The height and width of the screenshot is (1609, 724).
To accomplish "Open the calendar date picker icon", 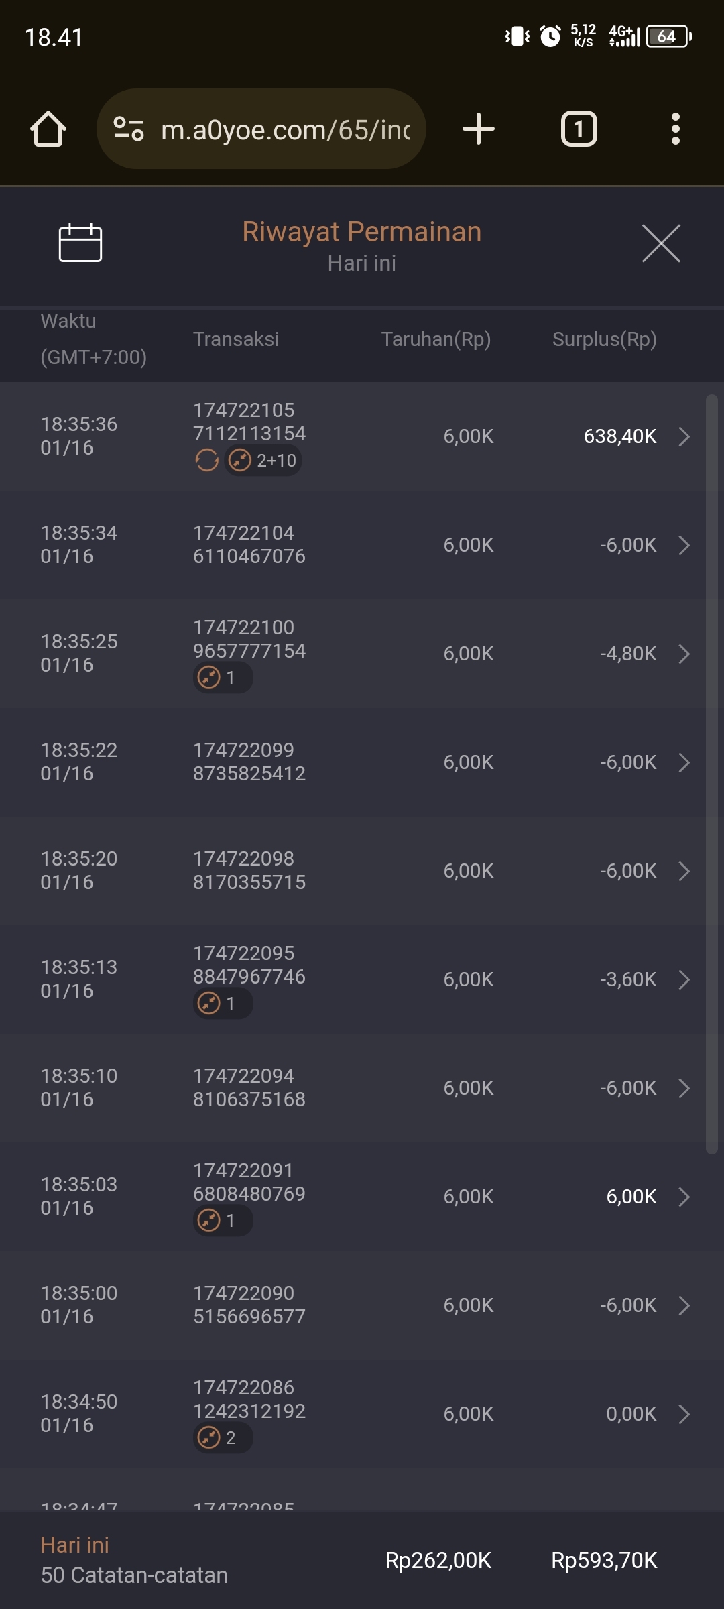I will pos(80,243).
